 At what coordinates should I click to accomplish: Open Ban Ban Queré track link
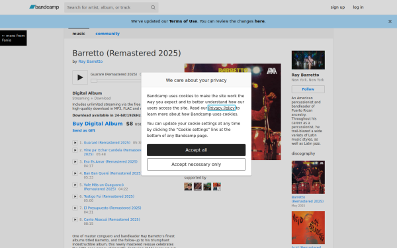[112, 173]
